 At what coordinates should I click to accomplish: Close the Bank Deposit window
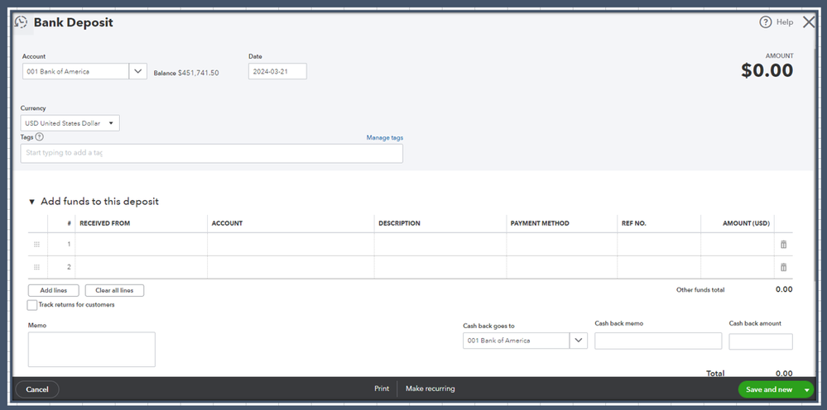[809, 22]
